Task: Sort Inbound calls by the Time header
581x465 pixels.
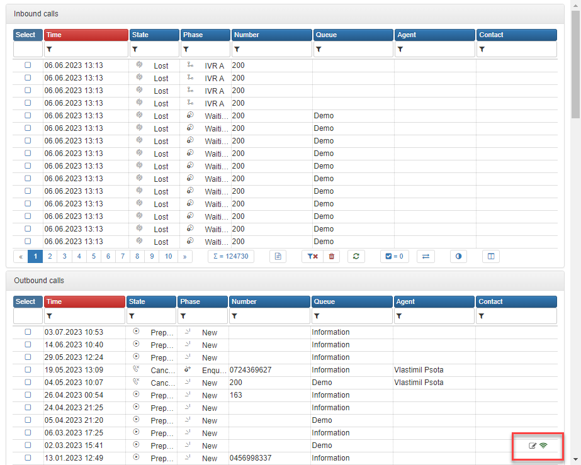Action: pos(86,35)
